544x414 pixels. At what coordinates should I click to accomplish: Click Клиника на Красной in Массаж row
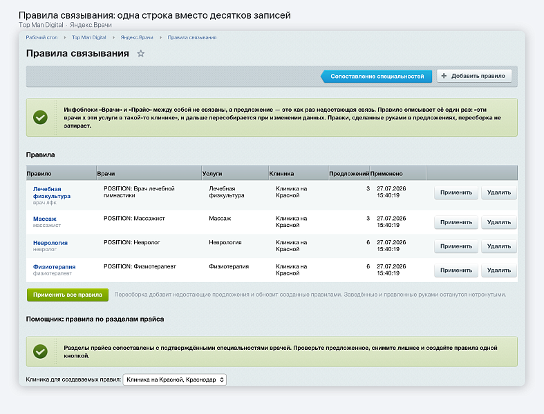(x=292, y=221)
